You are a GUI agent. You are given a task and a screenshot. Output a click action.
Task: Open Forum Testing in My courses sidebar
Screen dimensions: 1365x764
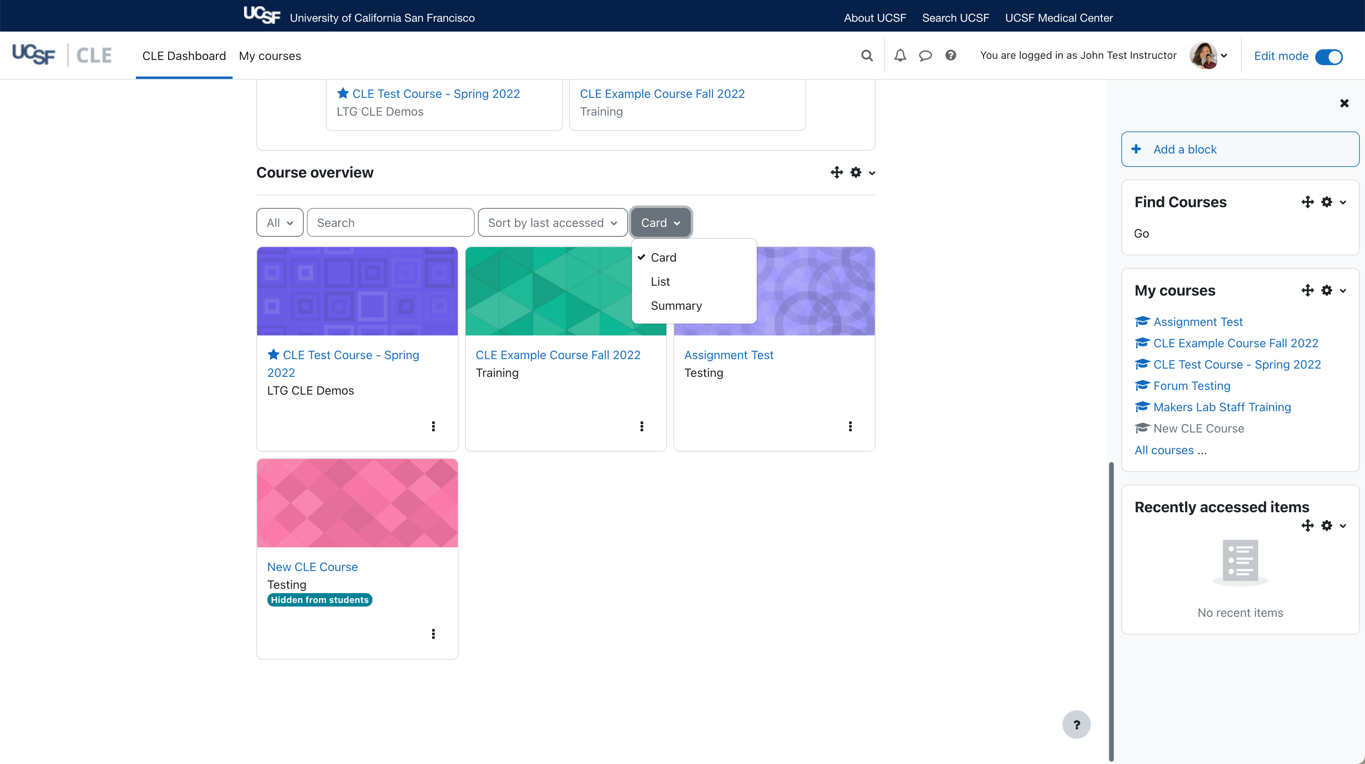tap(1192, 386)
